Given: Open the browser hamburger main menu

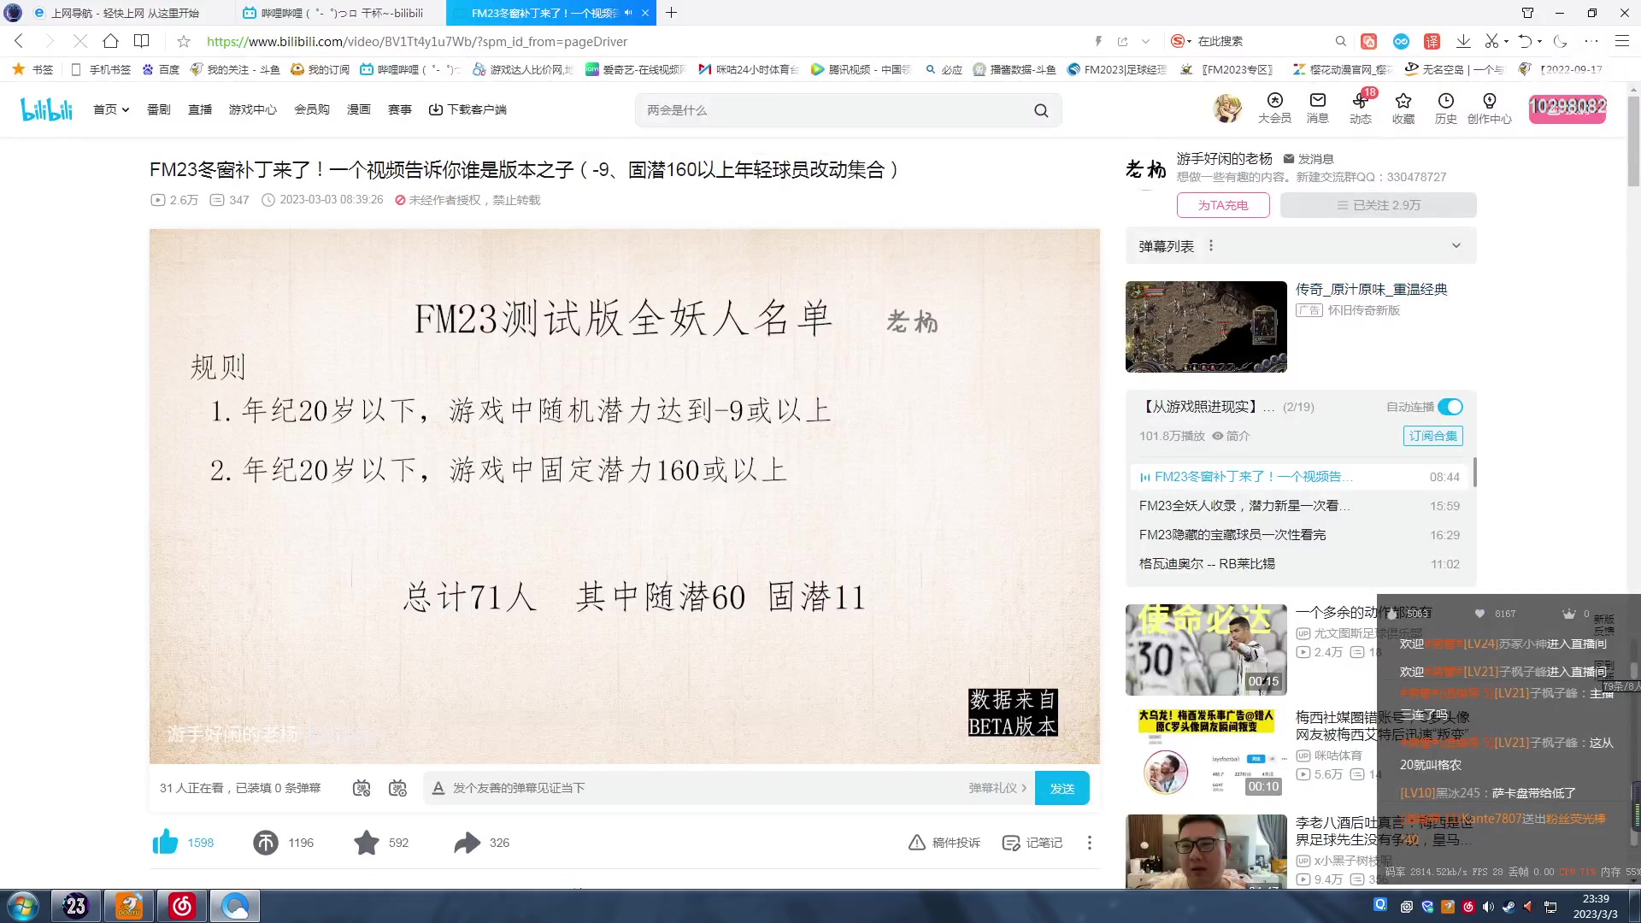Looking at the screenshot, I should [x=1621, y=41].
